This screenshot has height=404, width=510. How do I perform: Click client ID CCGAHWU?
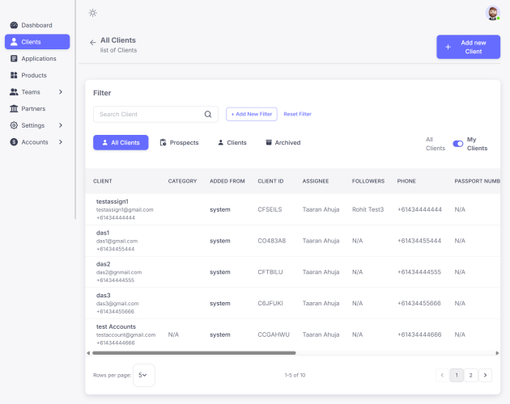(x=274, y=335)
